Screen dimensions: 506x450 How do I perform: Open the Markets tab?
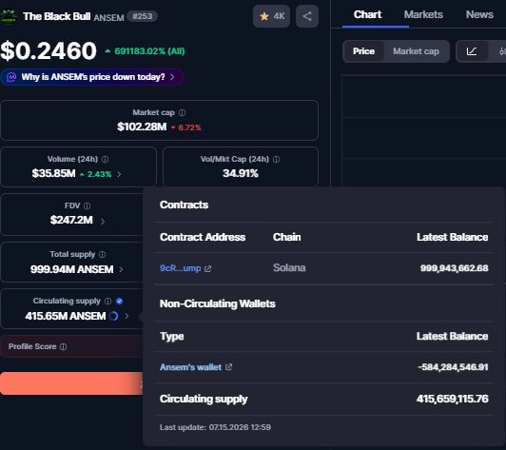pyautogui.click(x=423, y=14)
